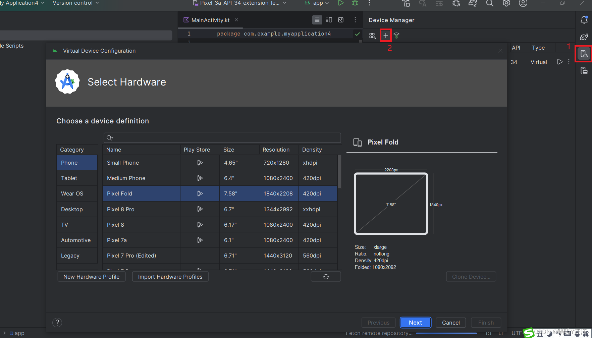Close the MainActivity.kt tab
Image resolution: width=592 pixels, height=338 pixels.
236,20
